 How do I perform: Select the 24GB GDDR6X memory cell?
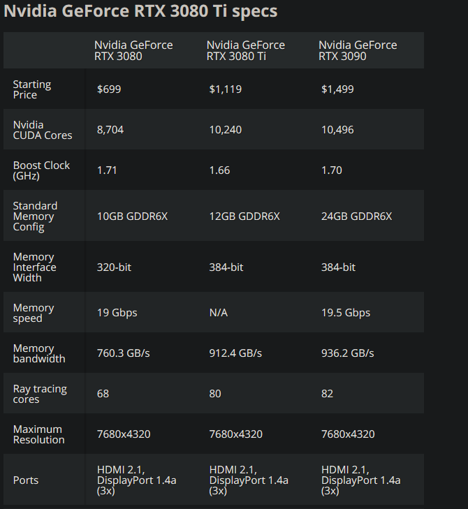tap(356, 216)
